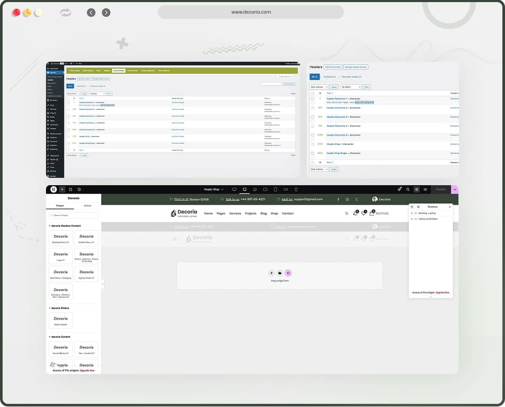Click the widget search field

coord(73,216)
